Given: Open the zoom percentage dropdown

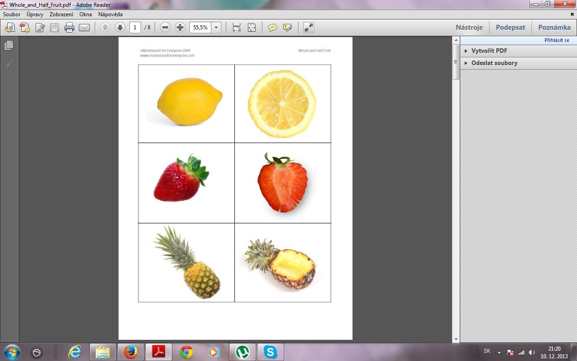Looking at the screenshot, I should (216, 28).
